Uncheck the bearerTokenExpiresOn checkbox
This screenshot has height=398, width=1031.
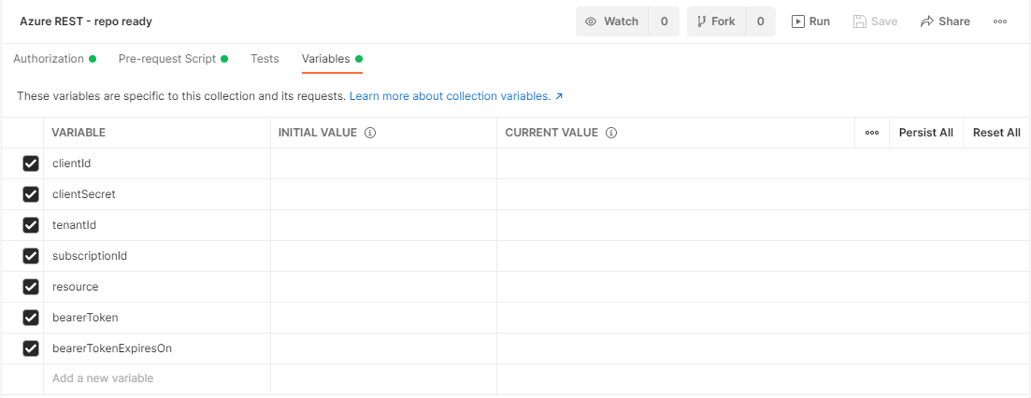click(x=31, y=348)
